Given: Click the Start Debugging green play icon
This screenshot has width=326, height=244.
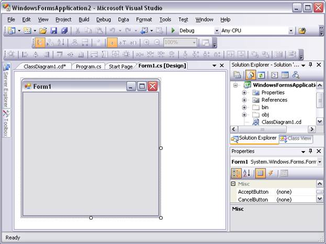Looking at the screenshot, I should point(173,31).
